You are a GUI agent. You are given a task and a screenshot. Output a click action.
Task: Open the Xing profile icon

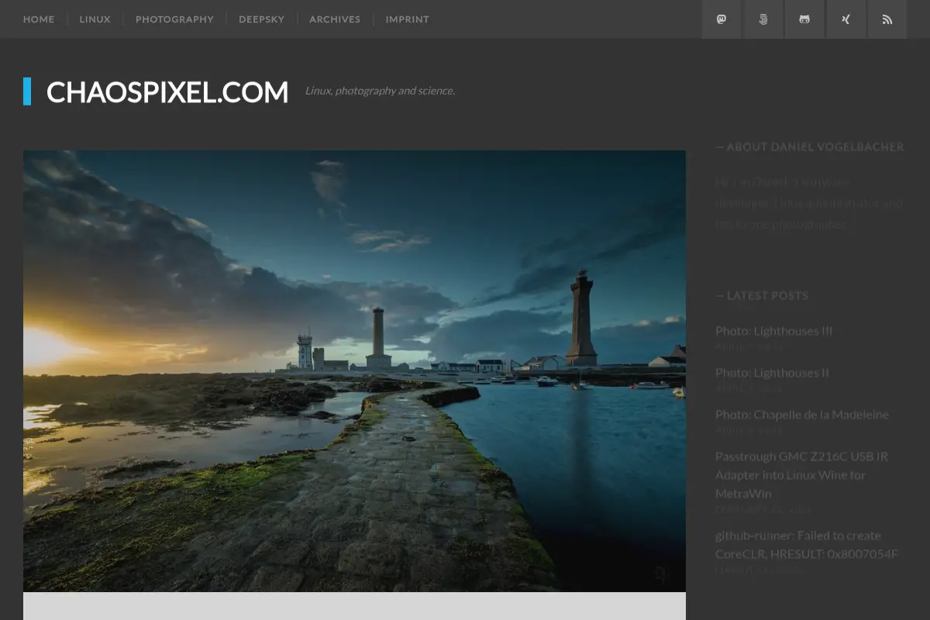[846, 19]
